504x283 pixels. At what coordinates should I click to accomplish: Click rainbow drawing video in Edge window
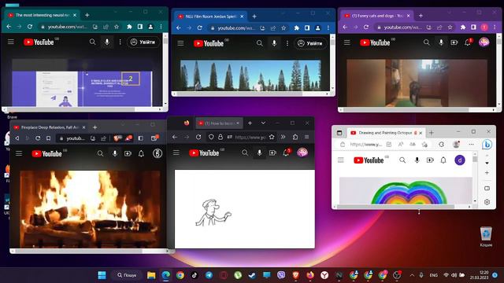coord(406,191)
